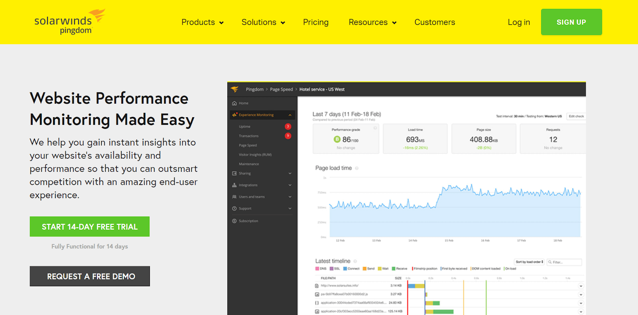Expand the Support section chevron

click(x=290, y=209)
